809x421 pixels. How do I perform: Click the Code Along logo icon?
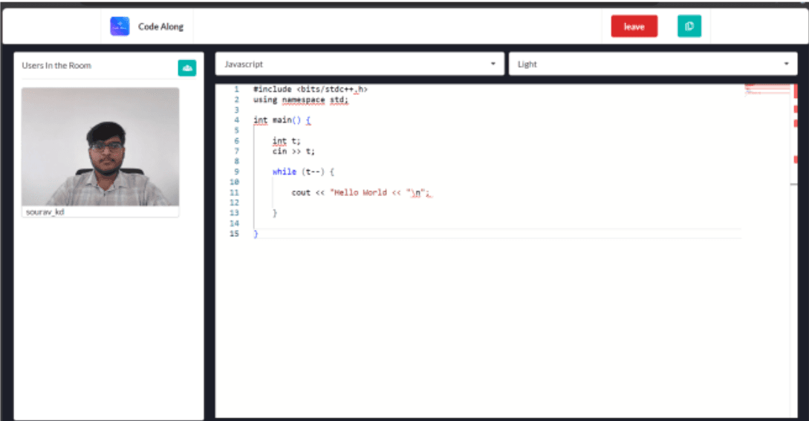click(120, 27)
